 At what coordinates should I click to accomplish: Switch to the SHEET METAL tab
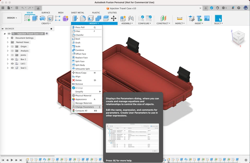[x=78, y=13]
